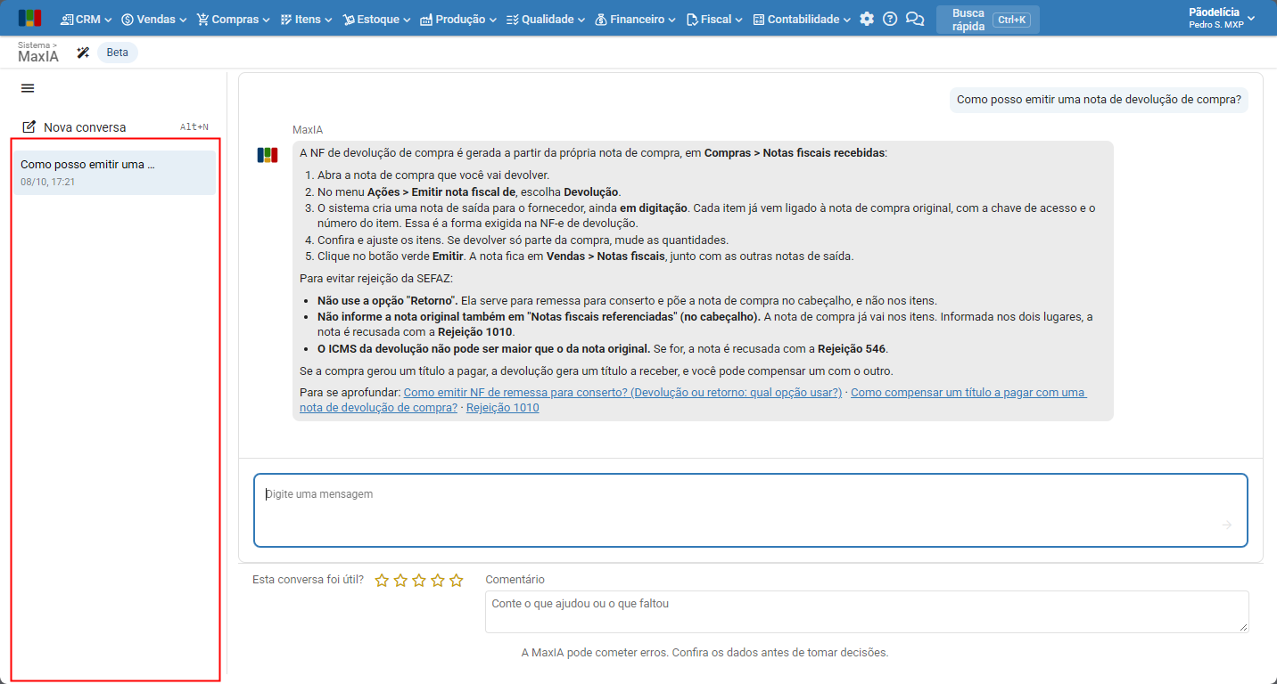Open the Contabilidade menu
This screenshot has width=1277, height=684.
pos(802,19)
